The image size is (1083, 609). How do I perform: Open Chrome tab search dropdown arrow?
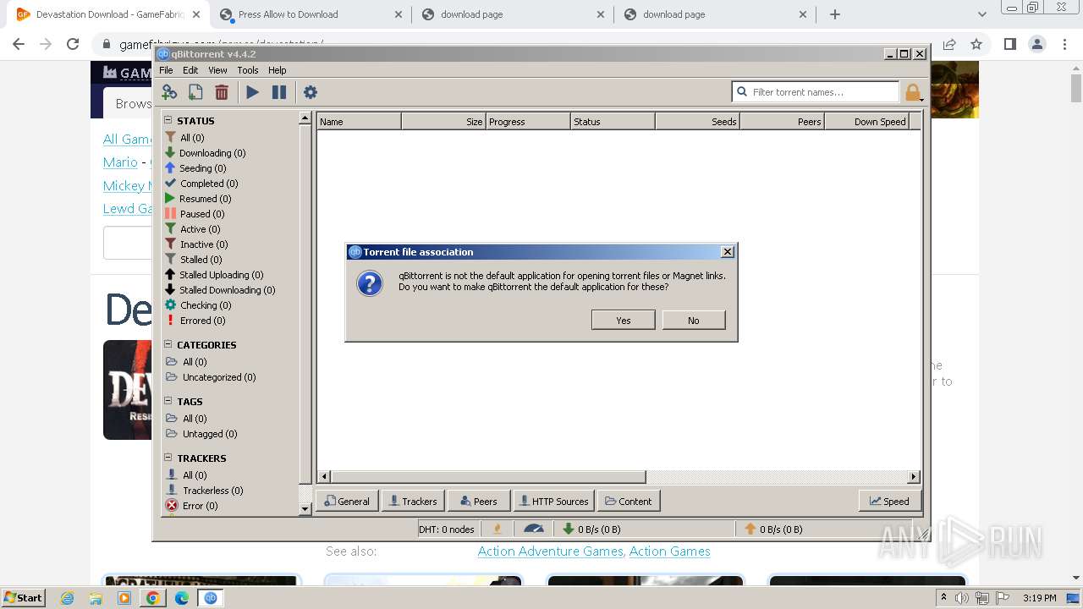pos(981,14)
